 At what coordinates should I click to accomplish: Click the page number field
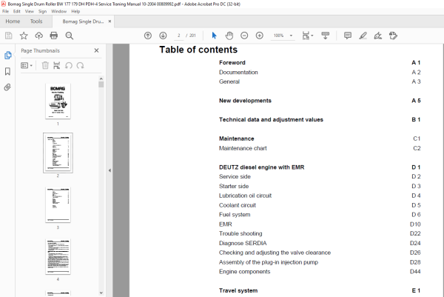click(x=178, y=36)
